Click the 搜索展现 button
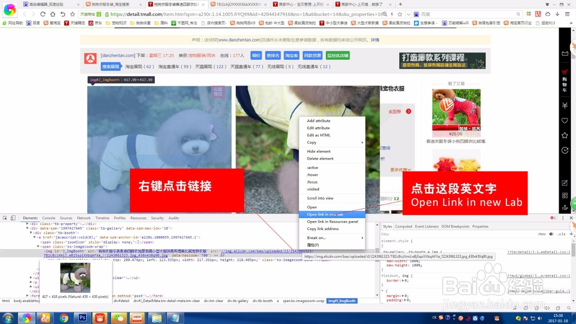 (111, 66)
